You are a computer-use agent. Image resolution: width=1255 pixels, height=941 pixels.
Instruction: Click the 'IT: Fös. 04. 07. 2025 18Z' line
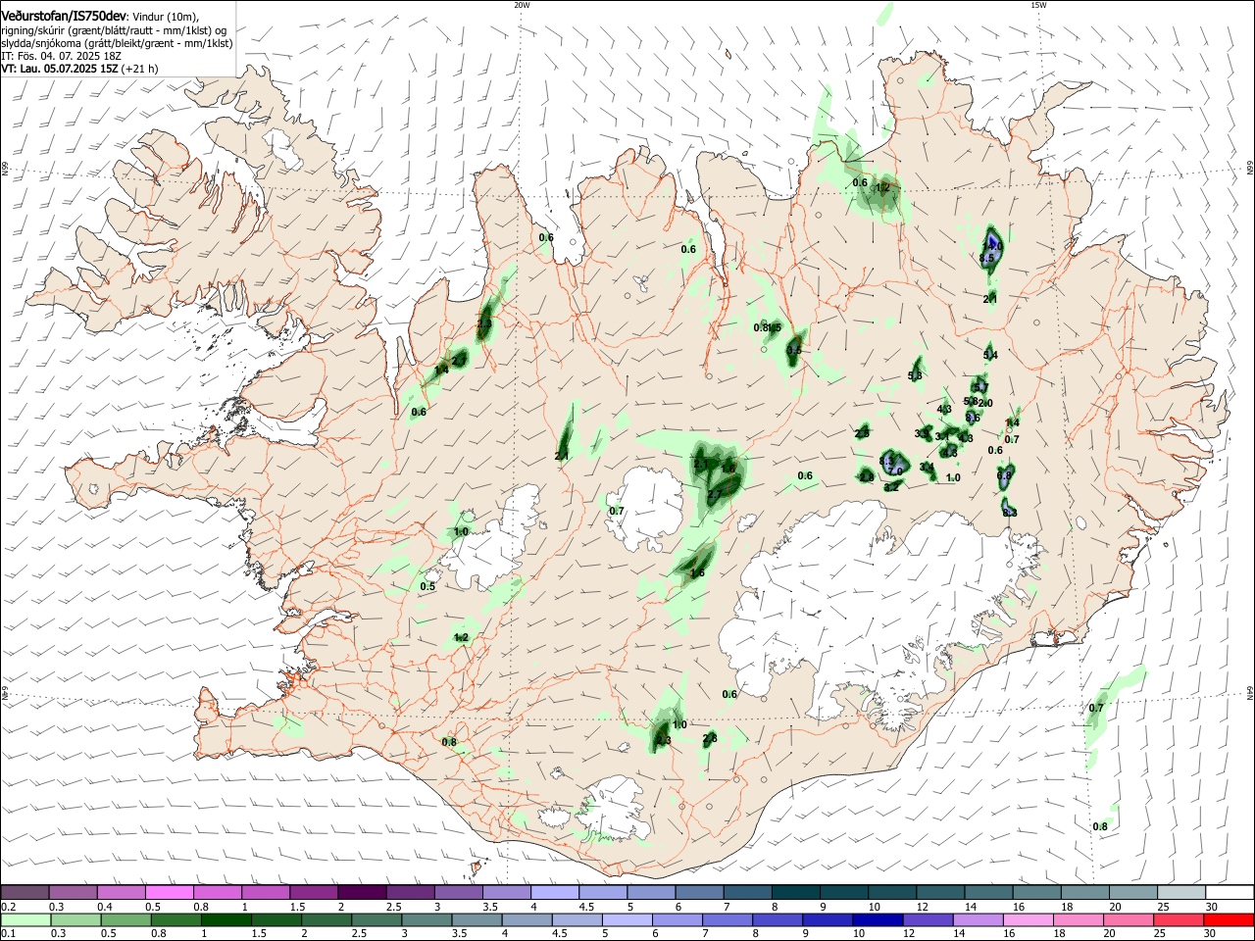61,57
